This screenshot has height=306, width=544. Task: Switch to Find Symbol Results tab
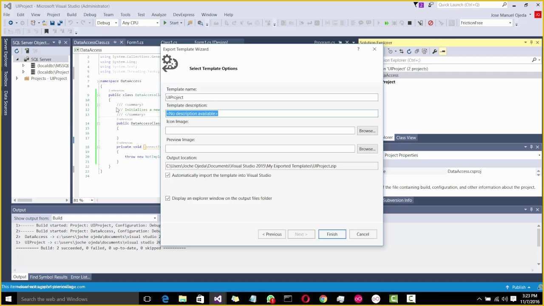tap(48, 277)
